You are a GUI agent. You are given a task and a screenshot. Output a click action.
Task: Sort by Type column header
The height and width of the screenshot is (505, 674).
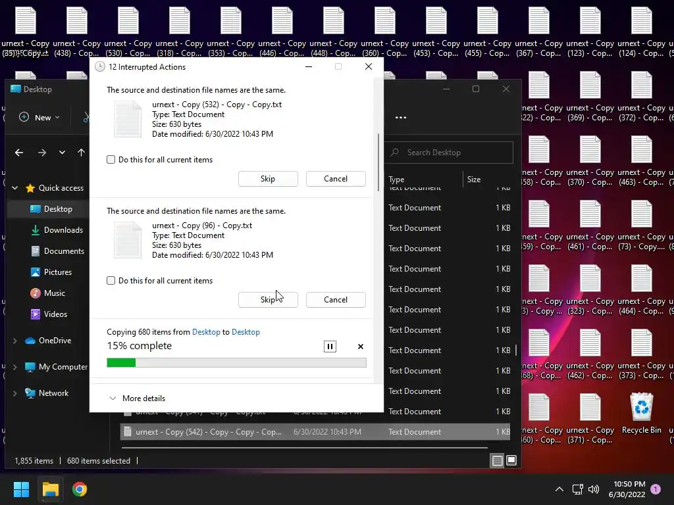423,180
